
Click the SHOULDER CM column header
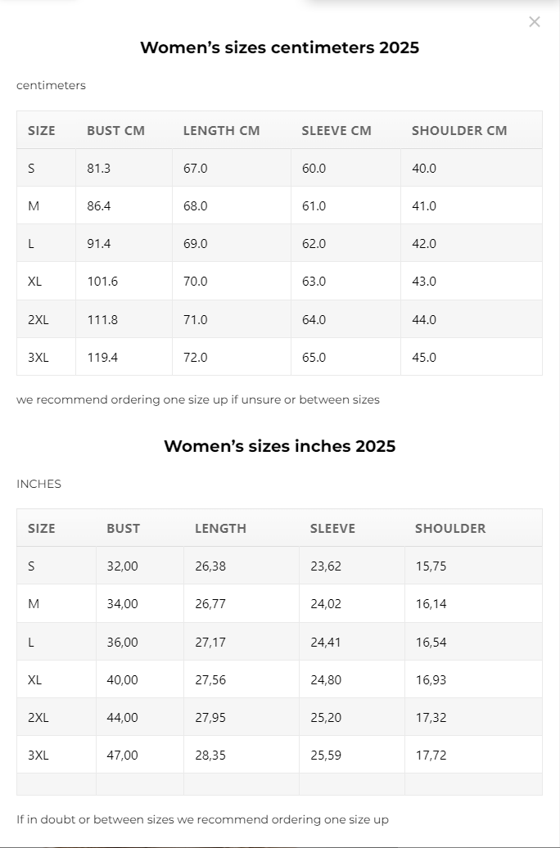[459, 131]
